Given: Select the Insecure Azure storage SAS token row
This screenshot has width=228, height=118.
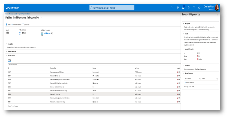Looking at the screenshot, I should [x=94, y=72].
